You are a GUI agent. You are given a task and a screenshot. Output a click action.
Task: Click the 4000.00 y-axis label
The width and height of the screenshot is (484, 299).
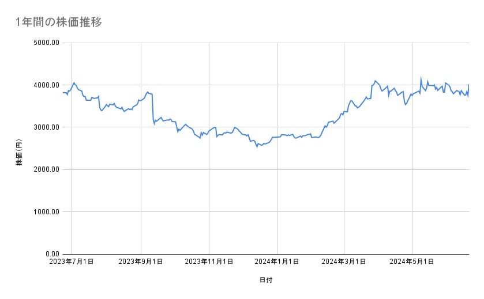[47, 85]
